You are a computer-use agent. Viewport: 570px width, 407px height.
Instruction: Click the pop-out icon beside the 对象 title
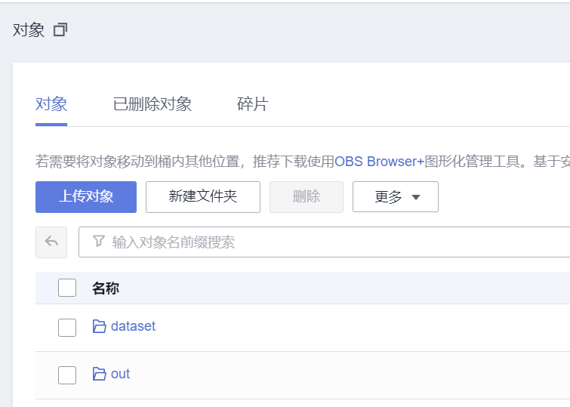pyautogui.click(x=60, y=30)
